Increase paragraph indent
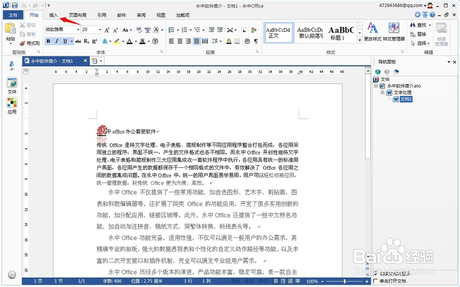460x287 pixels. coord(220,29)
